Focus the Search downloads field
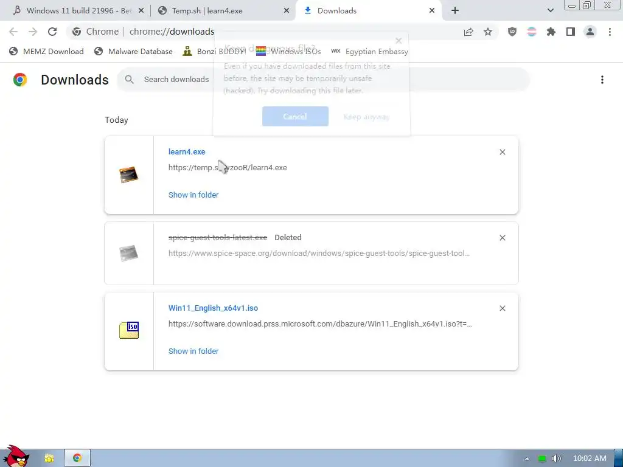 [323, 80]
